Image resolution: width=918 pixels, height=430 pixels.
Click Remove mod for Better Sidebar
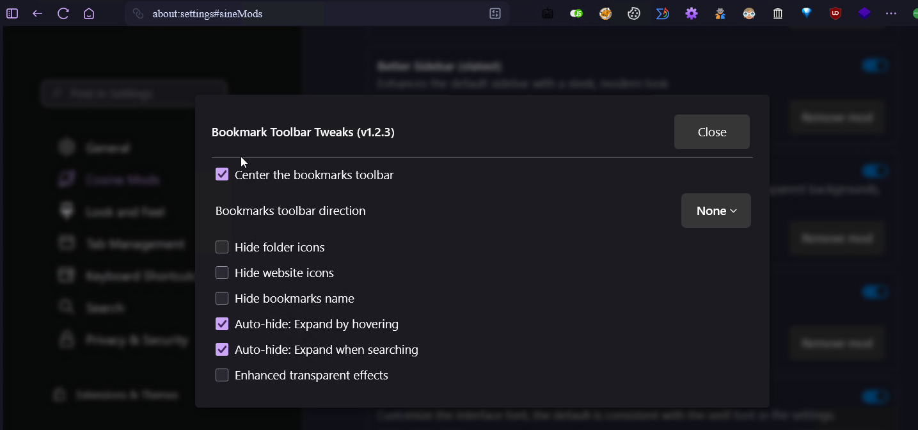pos(837,116)
